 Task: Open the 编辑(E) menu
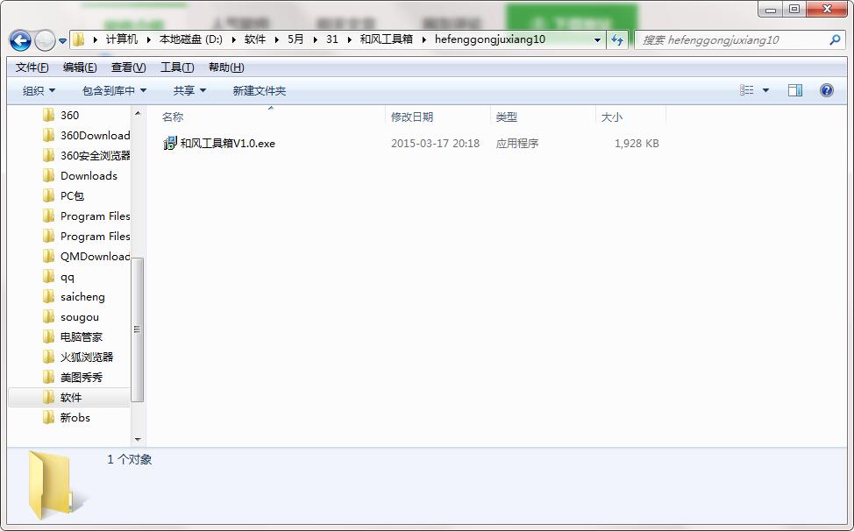(80, 67)
